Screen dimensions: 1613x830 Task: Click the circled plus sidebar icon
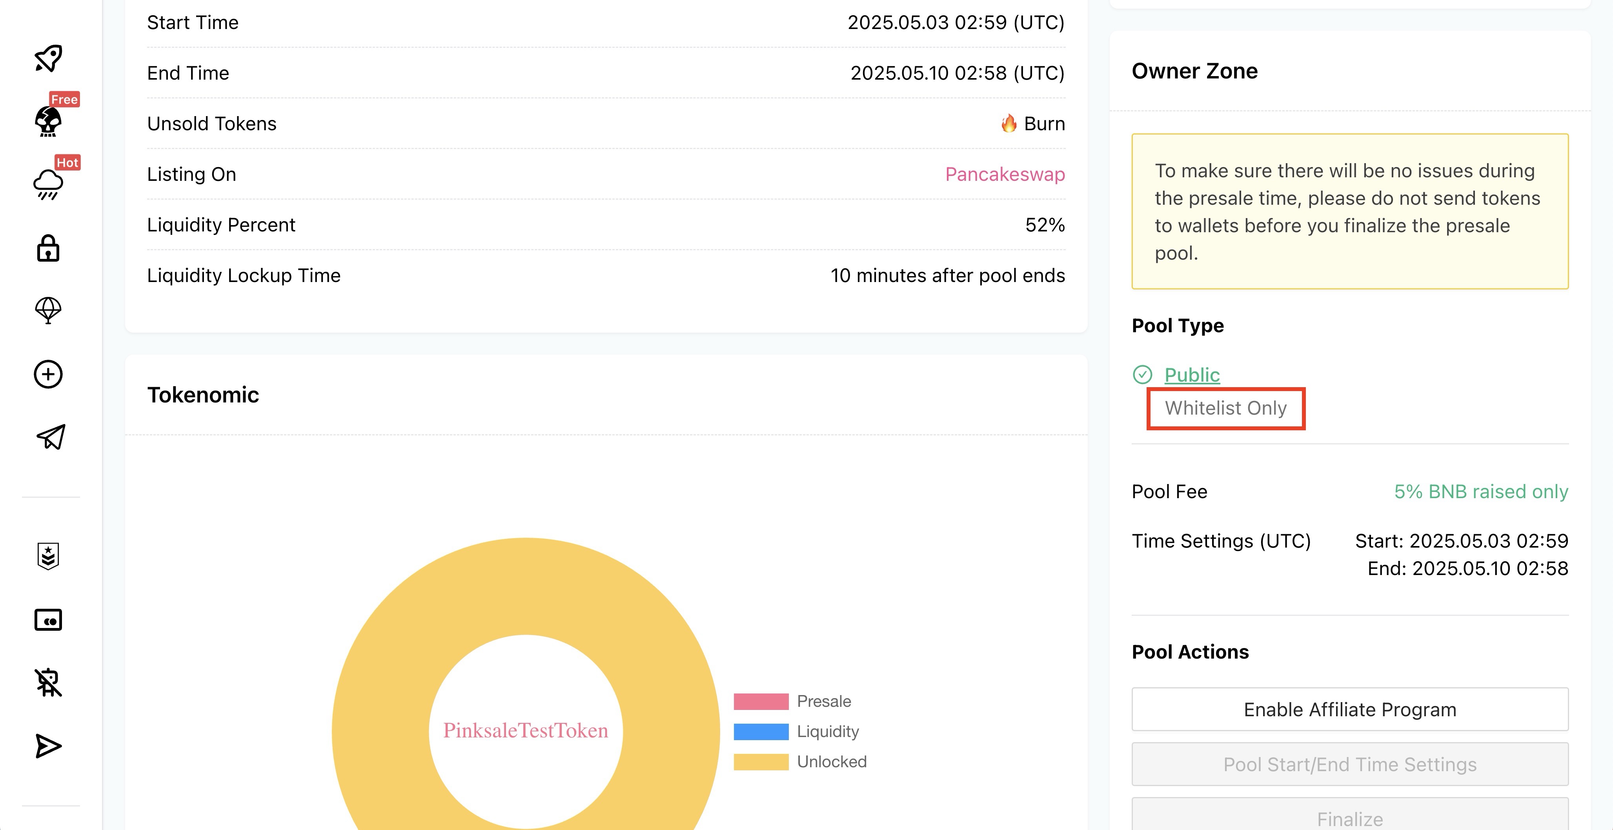[48, 374]
